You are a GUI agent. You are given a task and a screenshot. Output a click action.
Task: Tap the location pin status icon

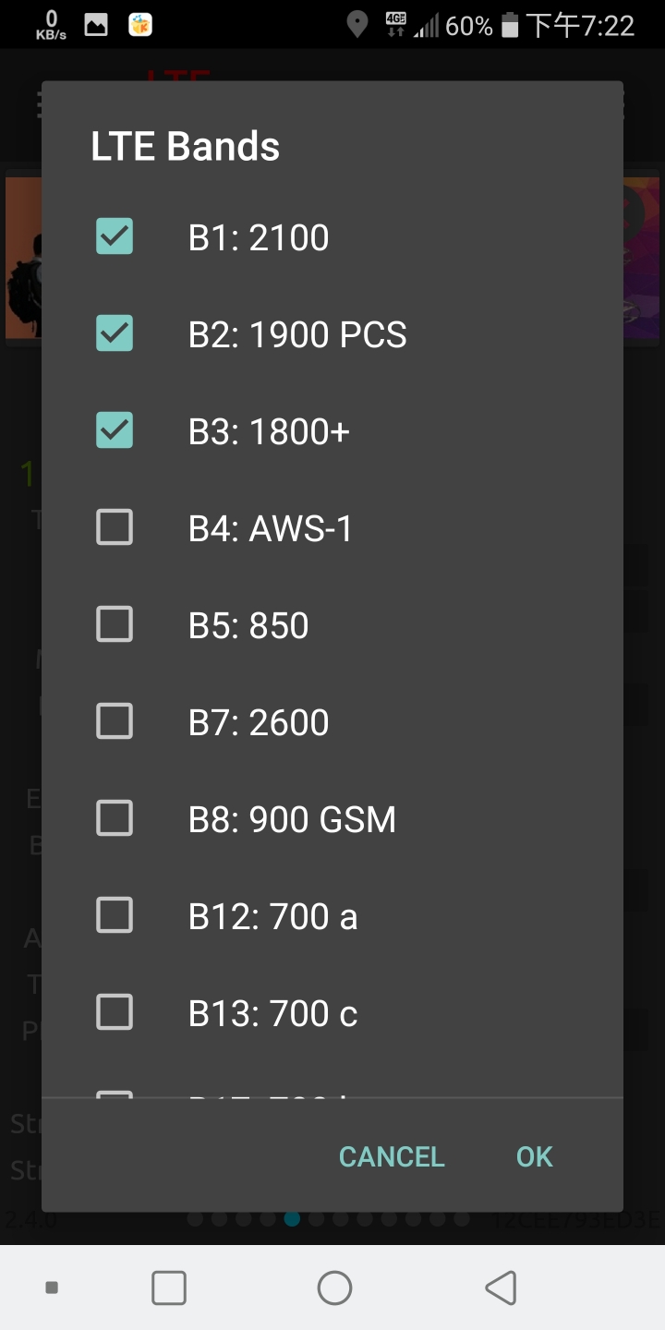click(357, 25)
